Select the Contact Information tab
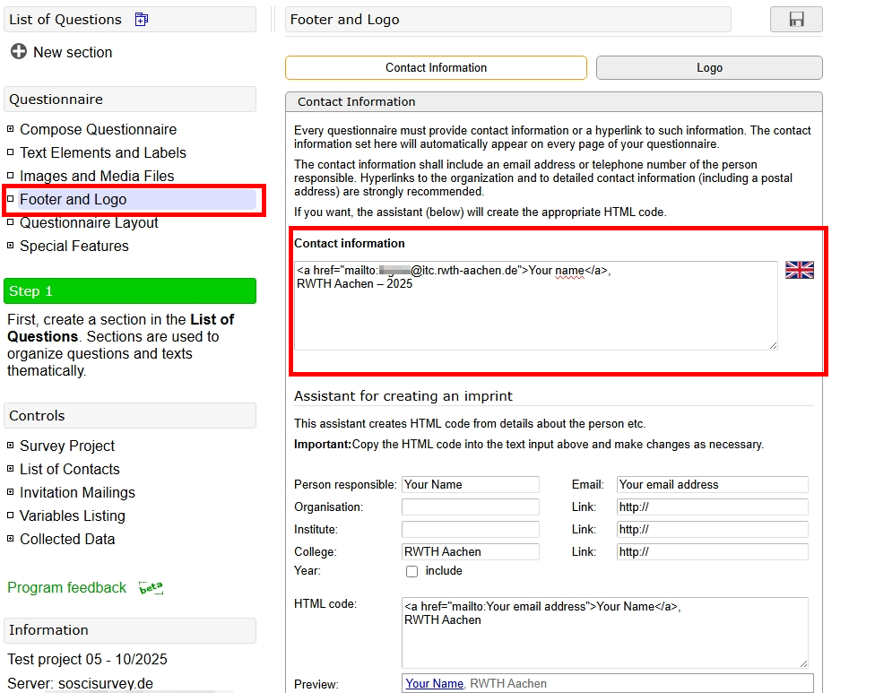 pos(436,67)
